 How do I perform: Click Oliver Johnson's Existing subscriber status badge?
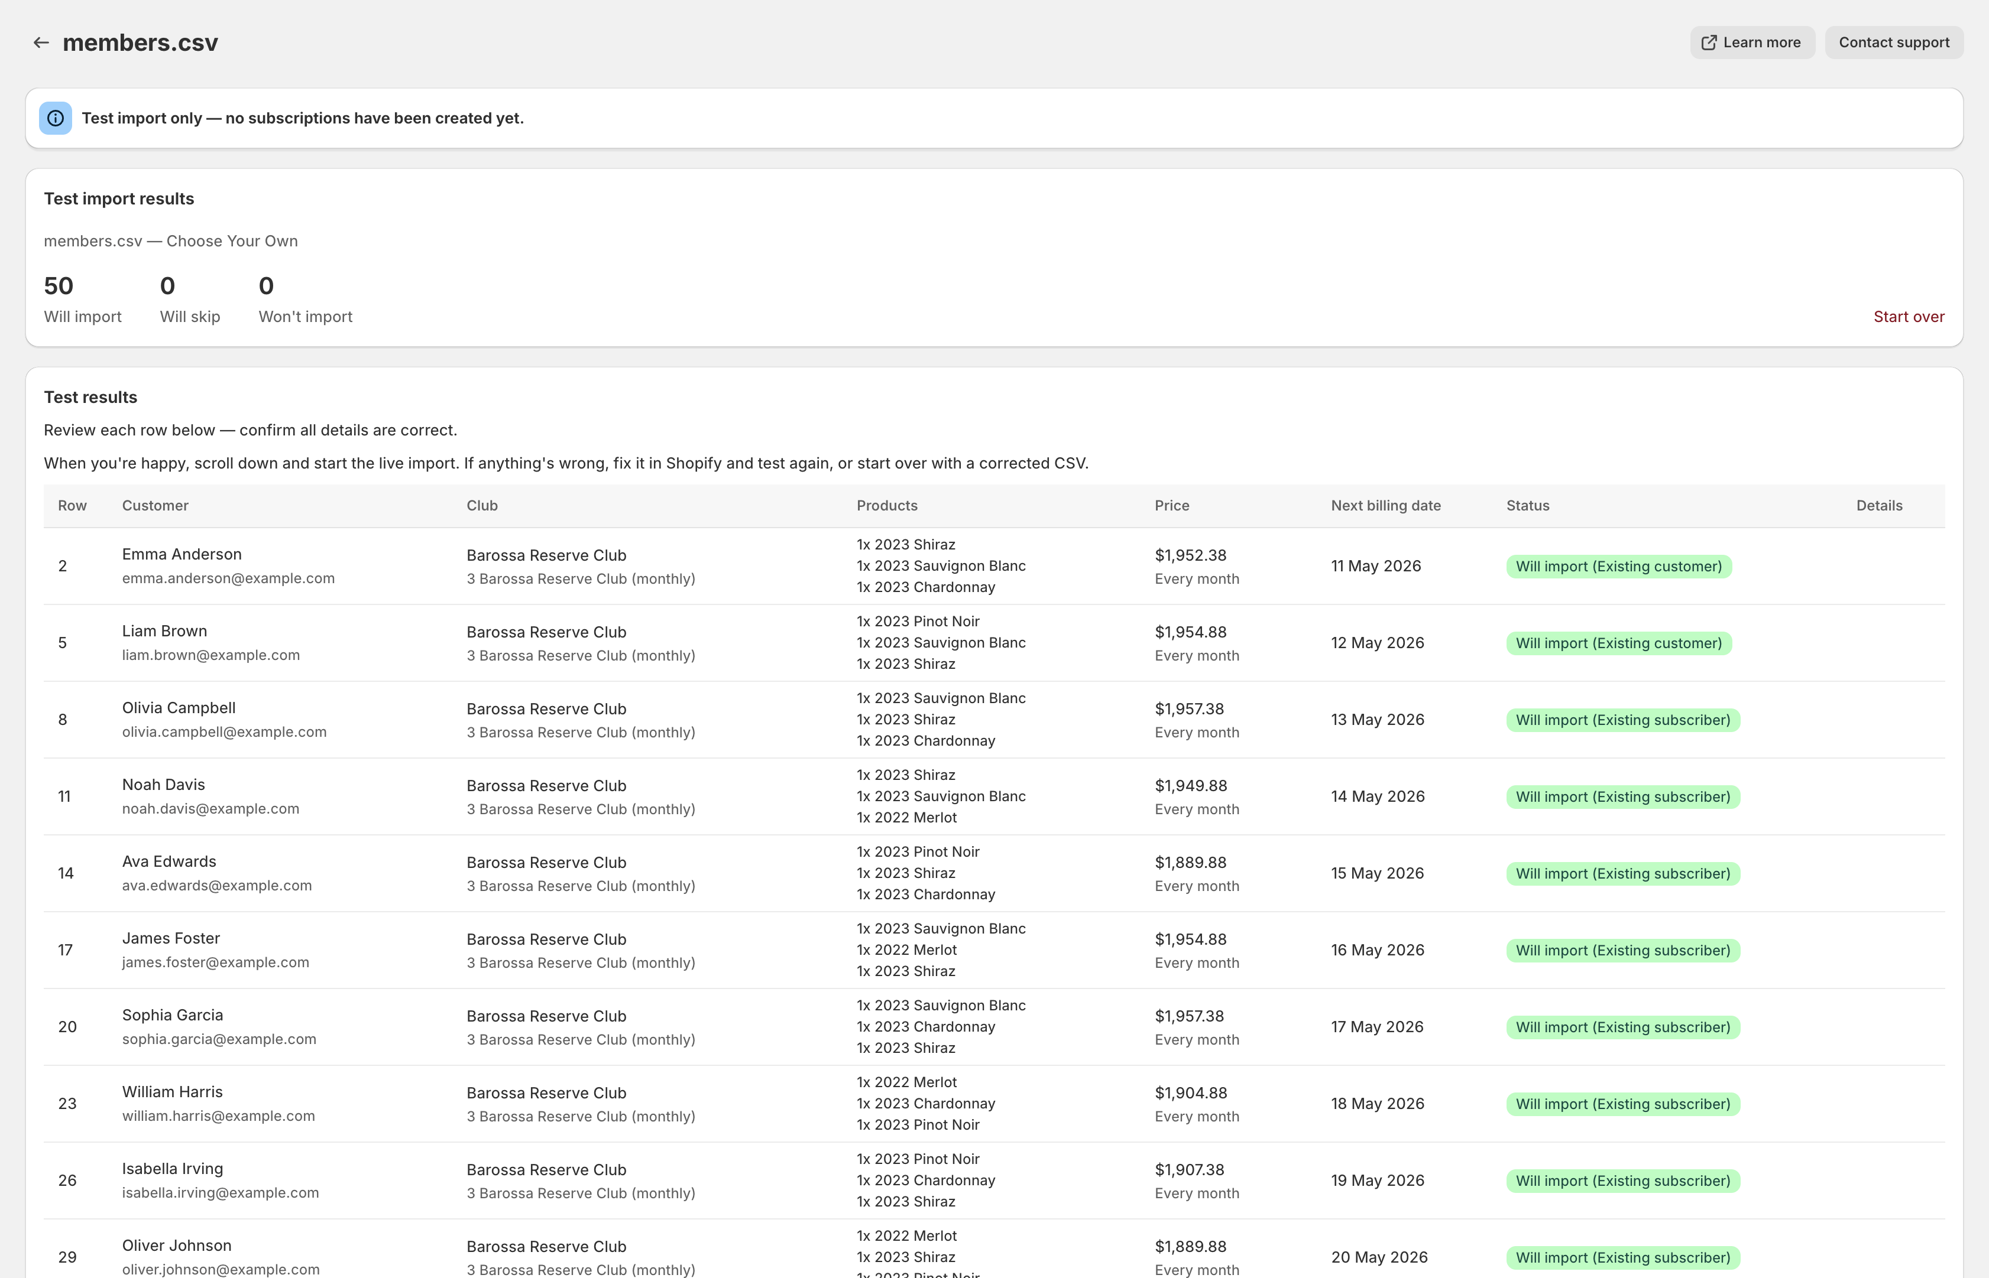(x=1623, y=1257)
